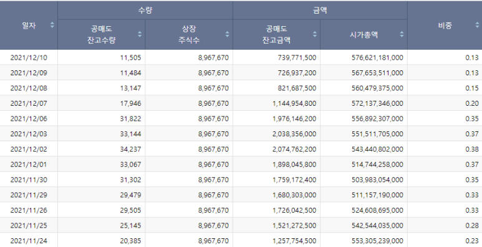The image size is (482, 247).
Task: Click short balance quantity 17,946
Action: 131,103
